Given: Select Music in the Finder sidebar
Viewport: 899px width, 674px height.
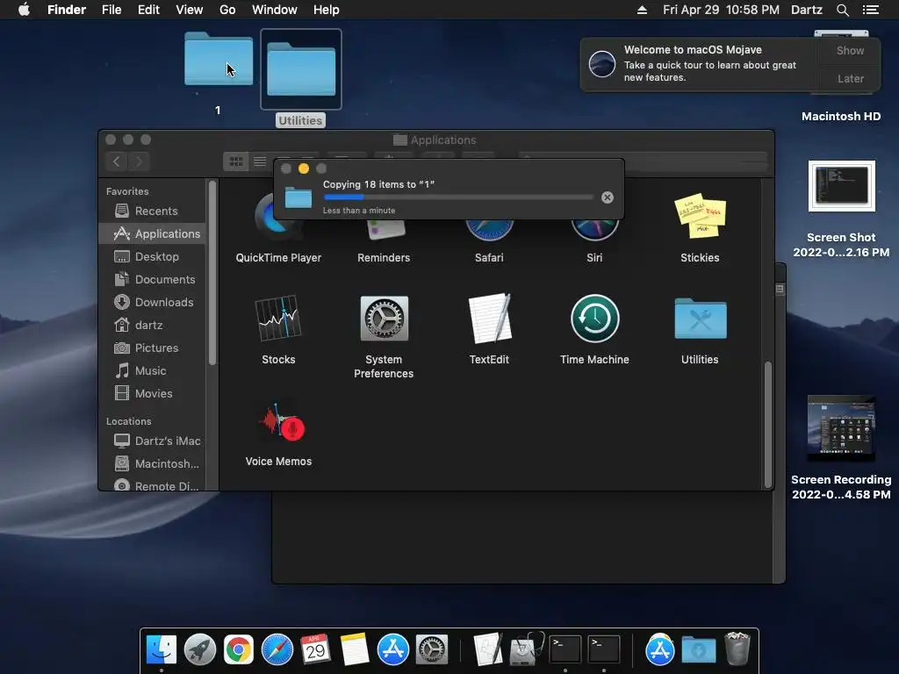Looking at the screenshot, I should (153, 371).
